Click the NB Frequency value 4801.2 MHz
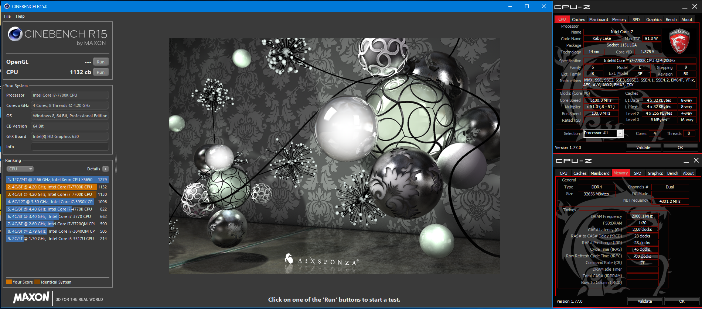This screenshot has width=702, height=309. pos(670,201)
